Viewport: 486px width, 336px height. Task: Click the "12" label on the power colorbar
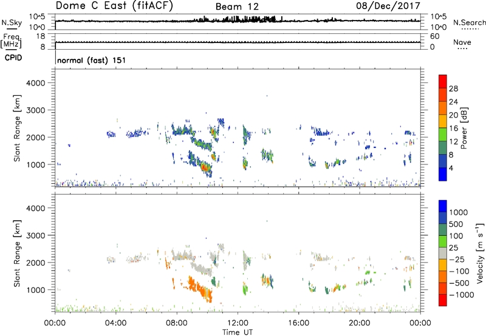[x=453, y=142]
